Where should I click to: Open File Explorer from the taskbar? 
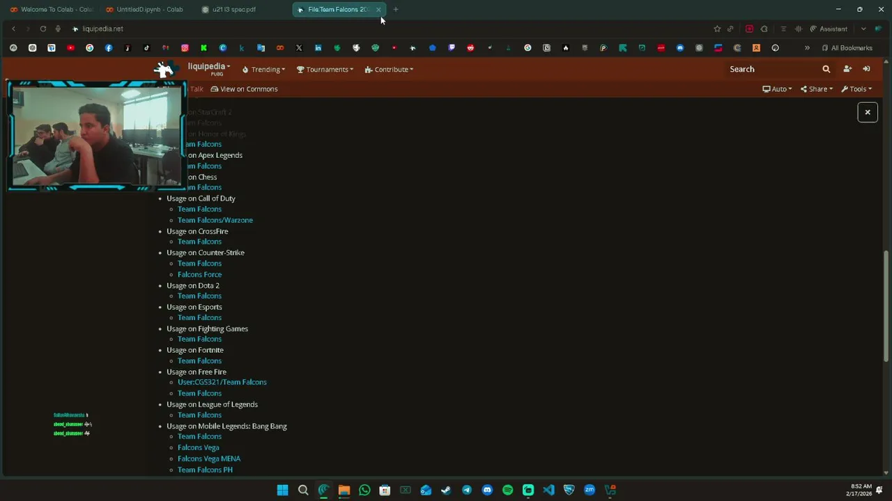(x=344, y=490)
